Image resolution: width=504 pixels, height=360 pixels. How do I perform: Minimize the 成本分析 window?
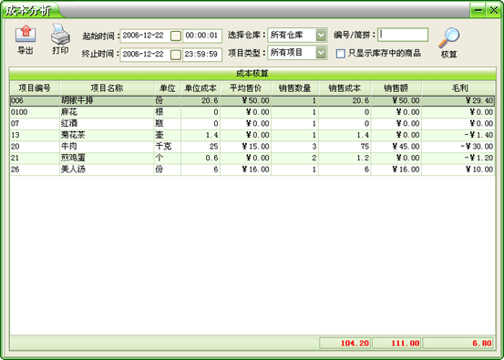pos(478,10)
